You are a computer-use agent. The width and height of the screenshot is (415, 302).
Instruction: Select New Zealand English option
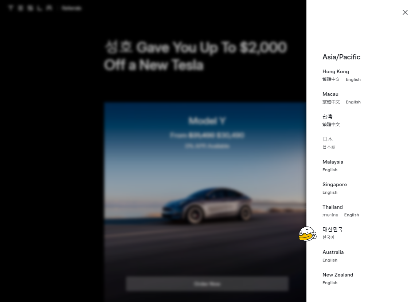tap(330, 283)
